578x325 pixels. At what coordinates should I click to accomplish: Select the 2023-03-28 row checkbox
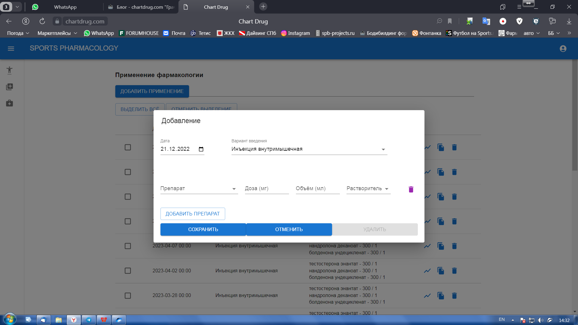[128, 296]
